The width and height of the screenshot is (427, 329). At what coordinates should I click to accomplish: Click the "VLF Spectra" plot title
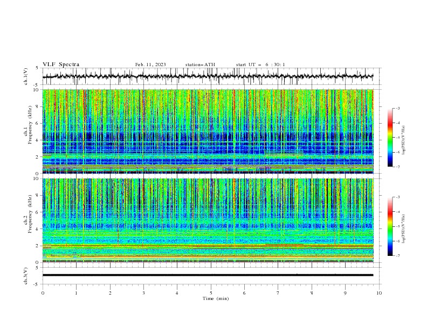click(61, 65)
